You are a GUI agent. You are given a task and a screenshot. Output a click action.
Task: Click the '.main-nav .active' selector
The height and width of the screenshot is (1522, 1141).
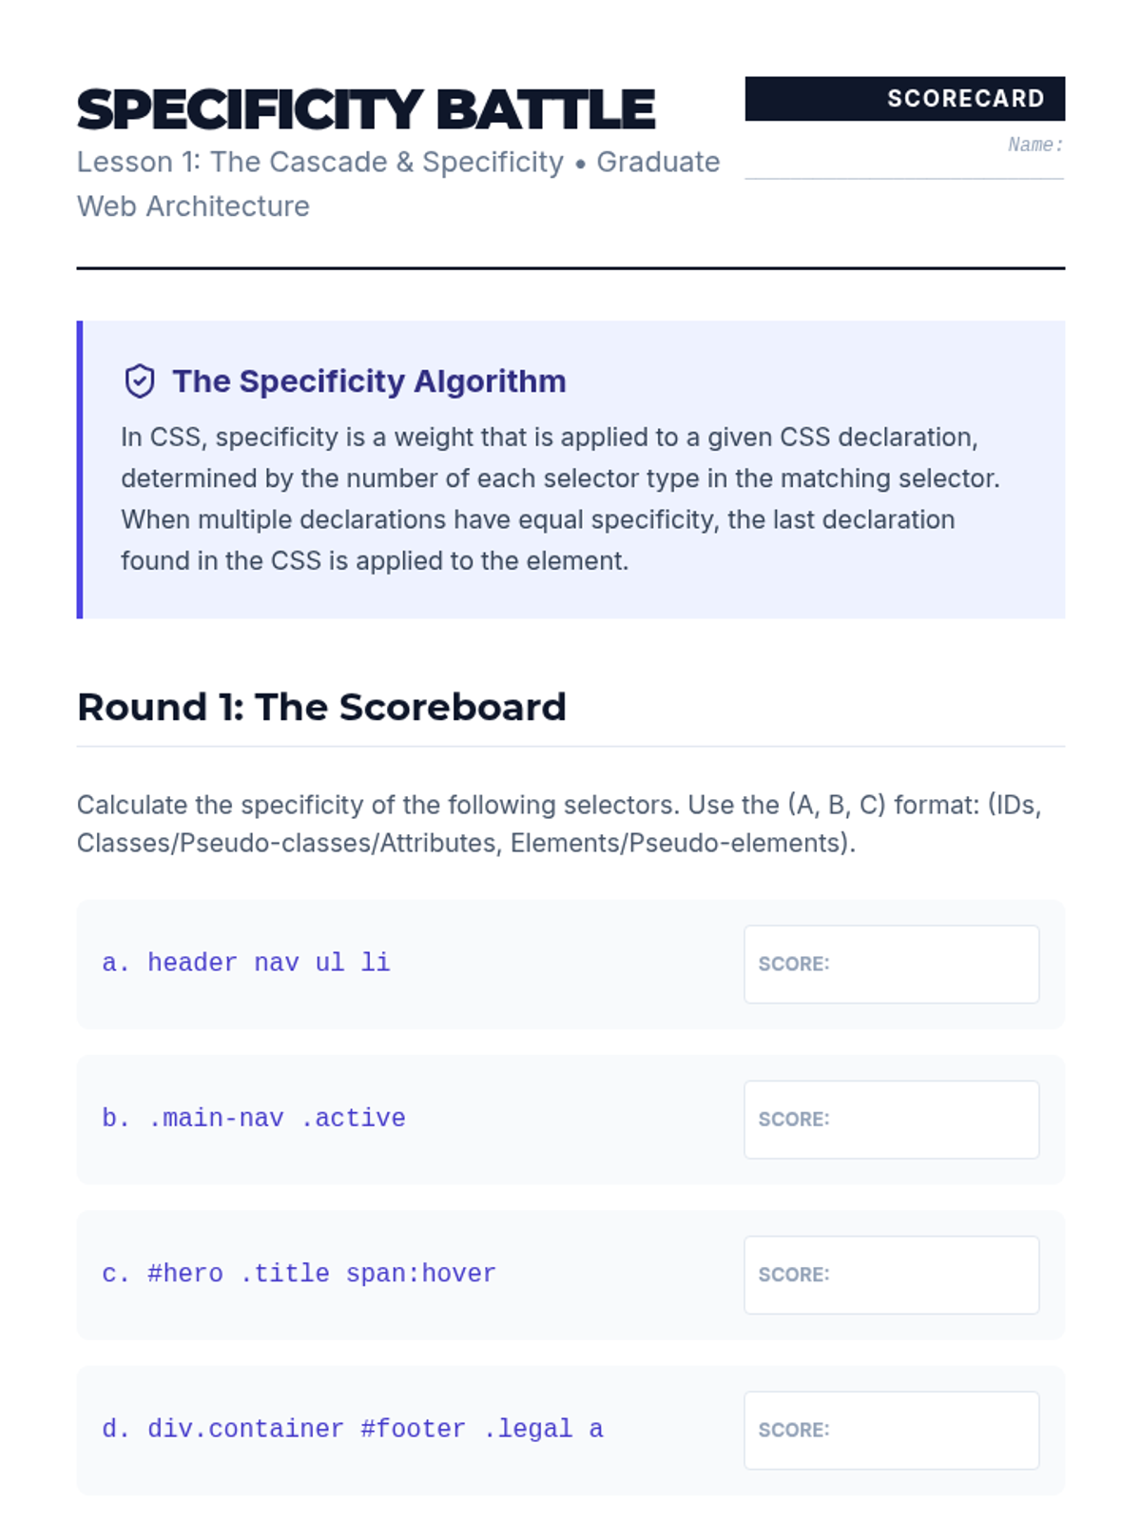pos(276,1119)
